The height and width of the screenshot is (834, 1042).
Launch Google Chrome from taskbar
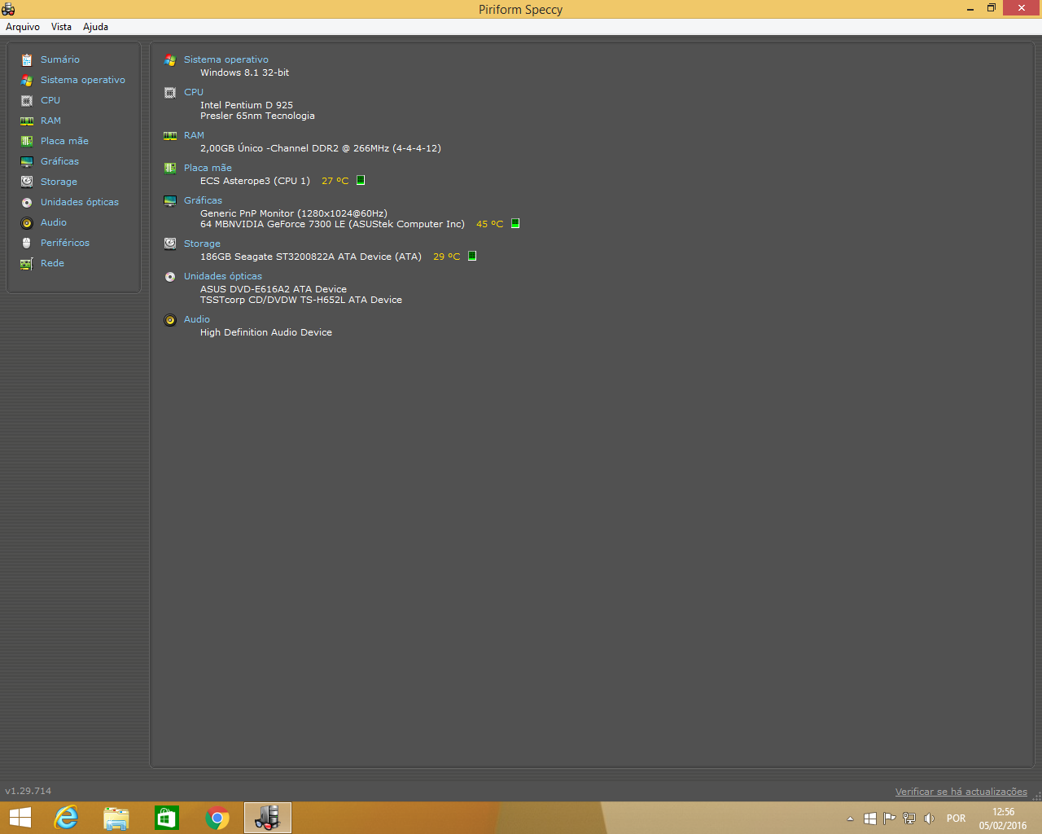point(217,818)
